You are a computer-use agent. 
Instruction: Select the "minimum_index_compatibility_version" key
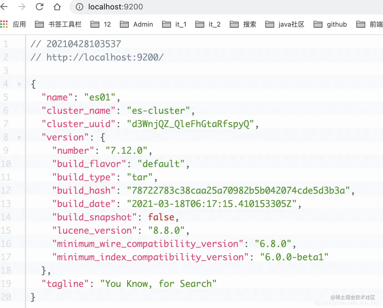[x=150, y=257]
